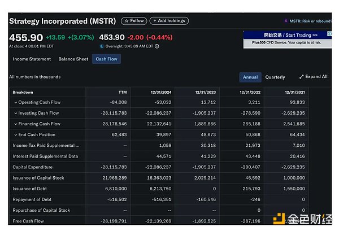Open the Income Statement tab
The width and height of the screenshot is (339, 231).
[32, 59]
